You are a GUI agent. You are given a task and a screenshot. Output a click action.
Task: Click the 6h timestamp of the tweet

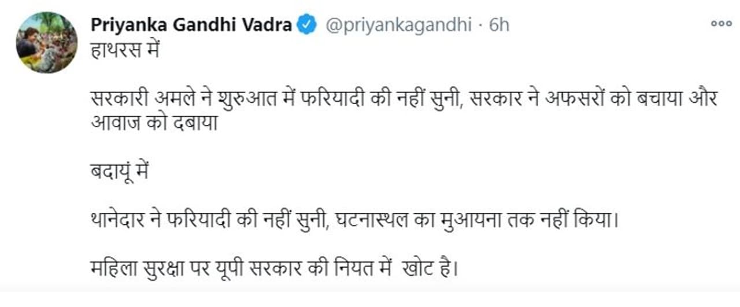(x=499, y=25)
